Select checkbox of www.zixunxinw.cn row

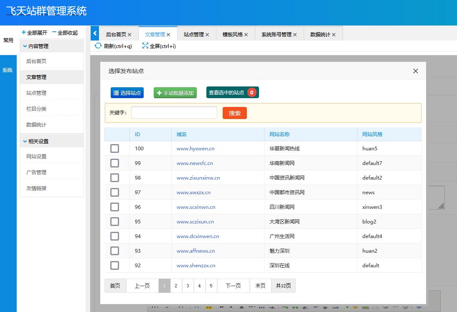pyautogui.click(x=114, y=178)
